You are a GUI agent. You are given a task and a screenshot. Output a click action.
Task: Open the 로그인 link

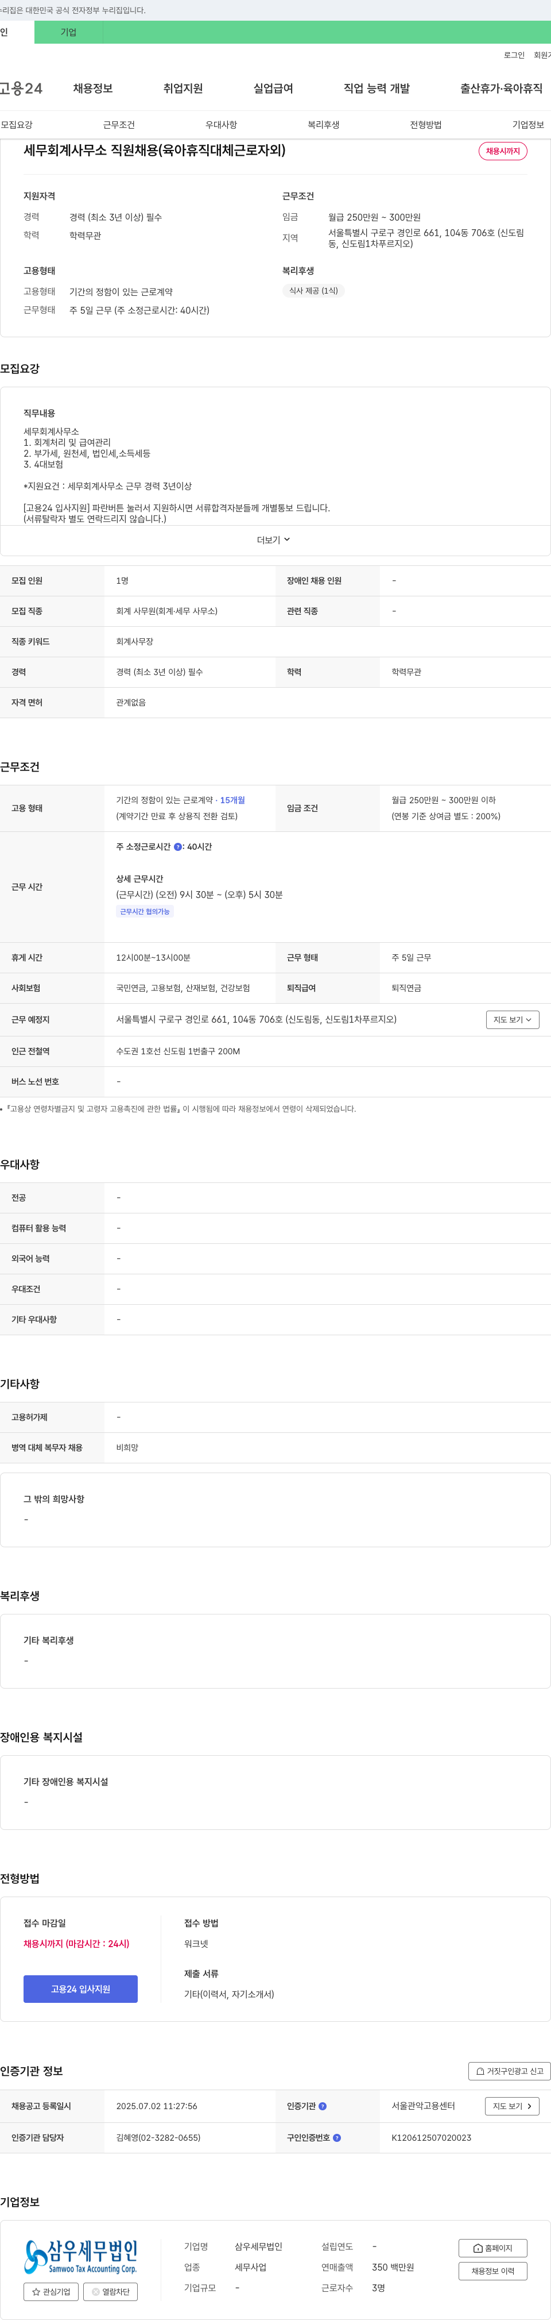click(514, 56)
